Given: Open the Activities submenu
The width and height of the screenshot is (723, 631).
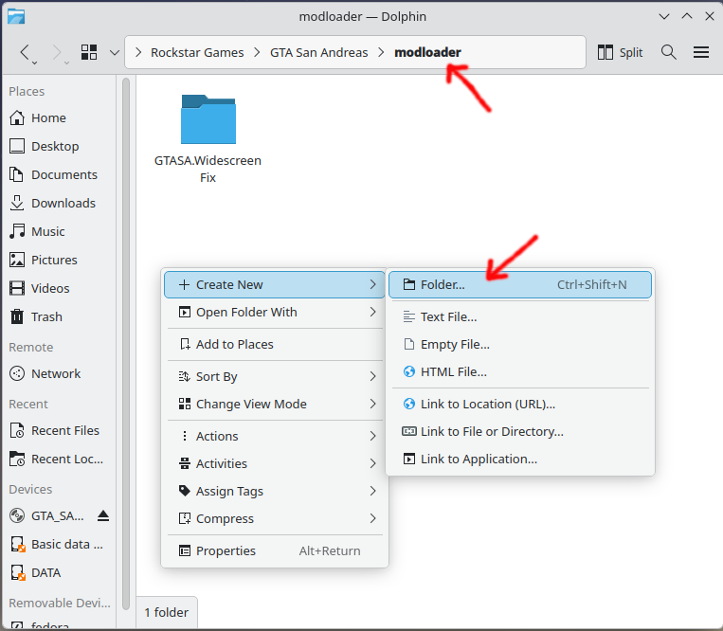Looking at the screenshot, I should point(275,463).
